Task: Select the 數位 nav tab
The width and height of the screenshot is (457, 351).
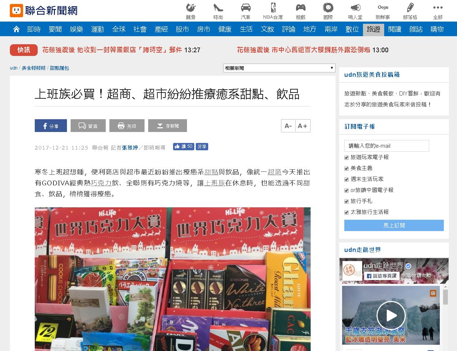Action: [352, 29]
